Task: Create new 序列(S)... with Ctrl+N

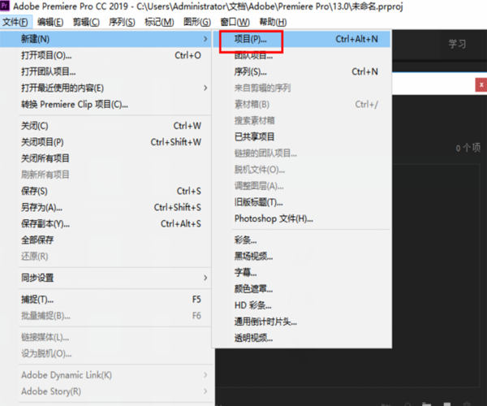Action: click(302, 71)
